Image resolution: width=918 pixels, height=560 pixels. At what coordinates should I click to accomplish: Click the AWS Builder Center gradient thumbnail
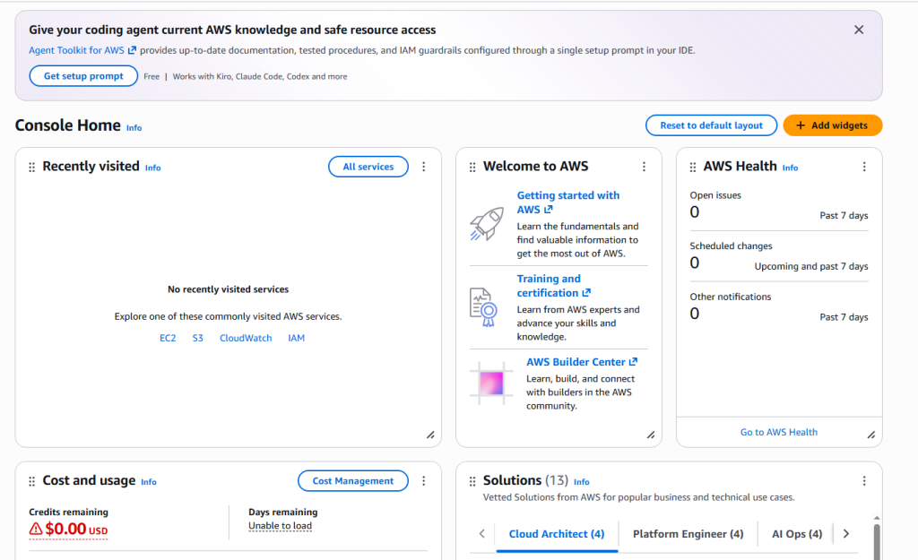coord(491,383)
